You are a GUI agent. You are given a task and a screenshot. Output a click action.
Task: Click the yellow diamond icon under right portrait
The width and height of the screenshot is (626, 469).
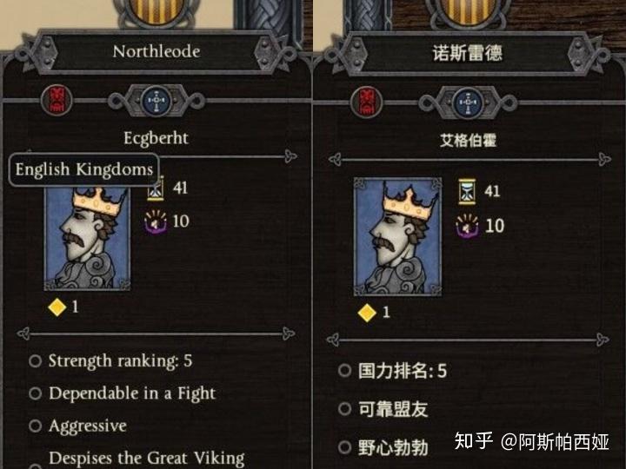[367, 313]
